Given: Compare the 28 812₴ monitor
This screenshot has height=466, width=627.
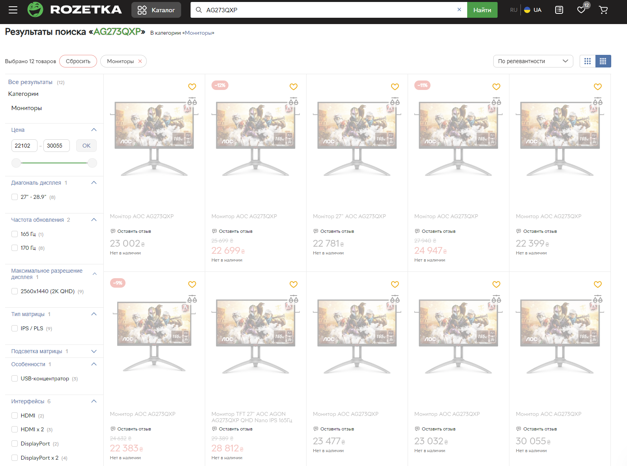Looking at the screenshot, I should point(294,299).
